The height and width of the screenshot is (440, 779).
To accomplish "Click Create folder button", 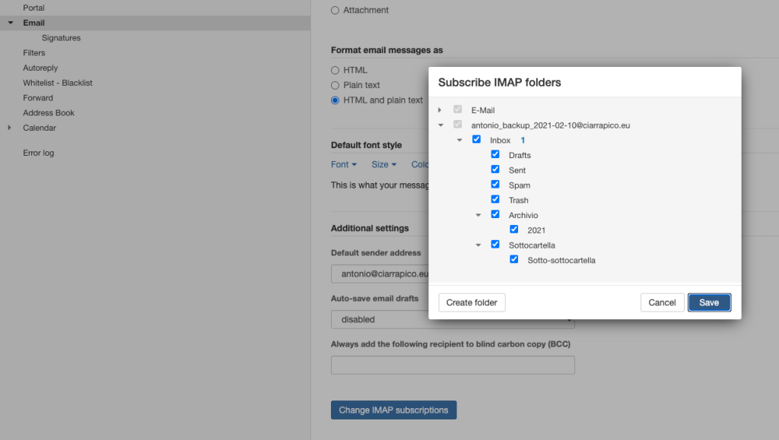I will (472, 302).
